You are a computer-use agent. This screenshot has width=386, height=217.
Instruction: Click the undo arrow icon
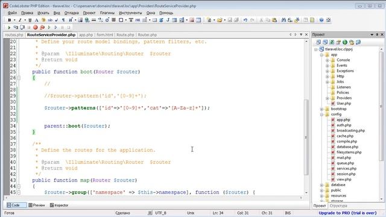(x=245, y=20)
